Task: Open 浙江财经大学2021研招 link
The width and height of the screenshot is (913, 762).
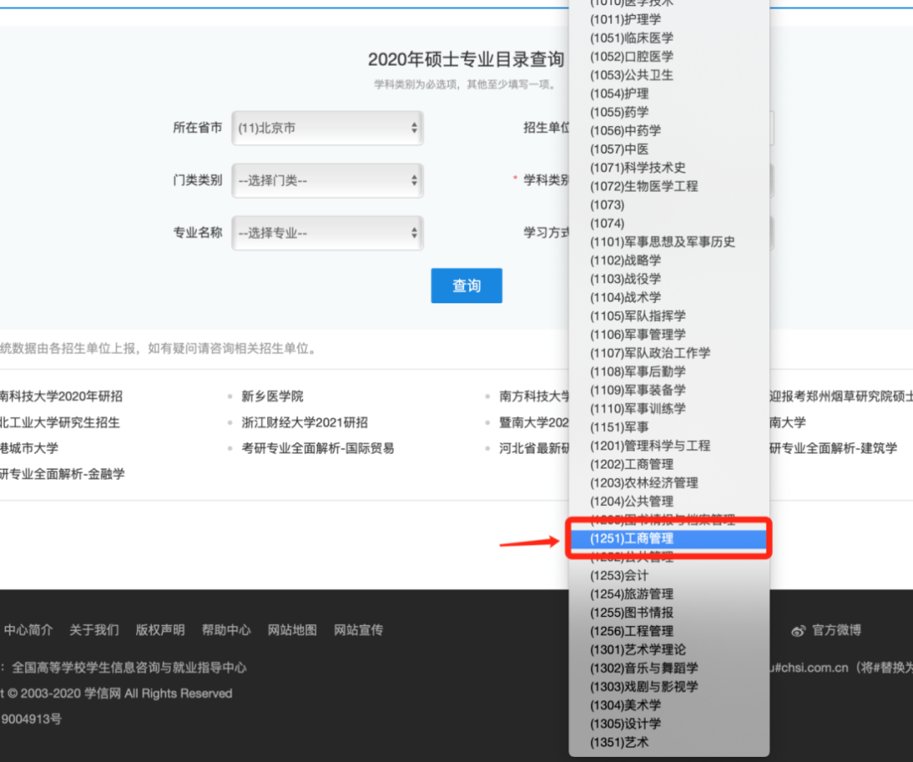Action: coord(304,422)
